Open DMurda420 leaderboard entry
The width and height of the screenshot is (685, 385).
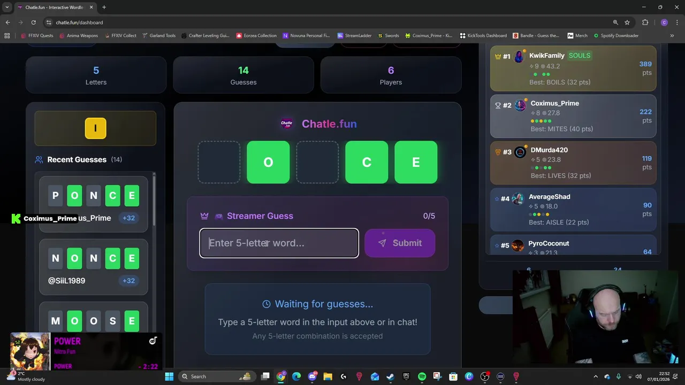coord(573,163)
